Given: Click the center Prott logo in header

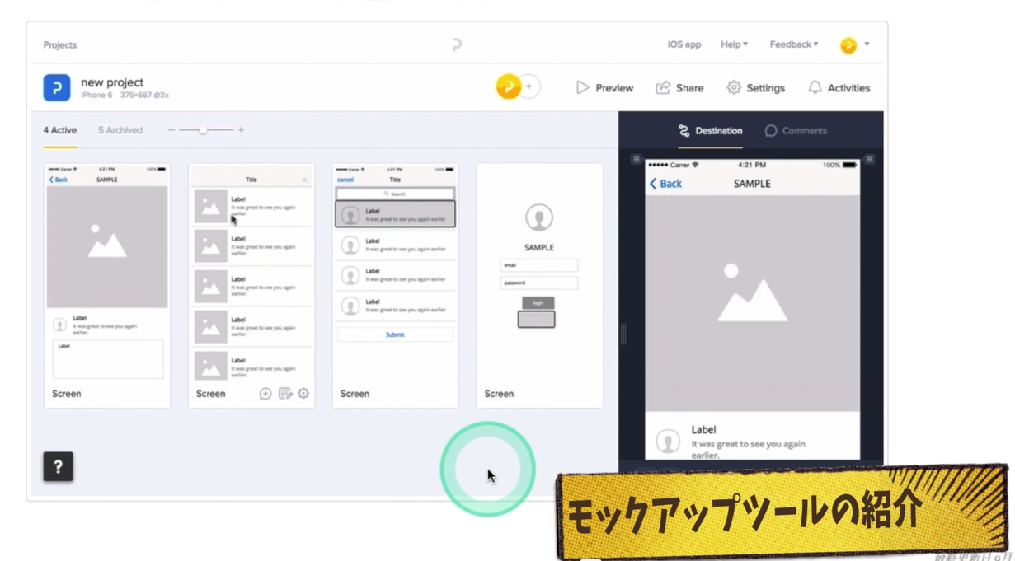Looking at the screenshot, I should [x=457, y=44].
